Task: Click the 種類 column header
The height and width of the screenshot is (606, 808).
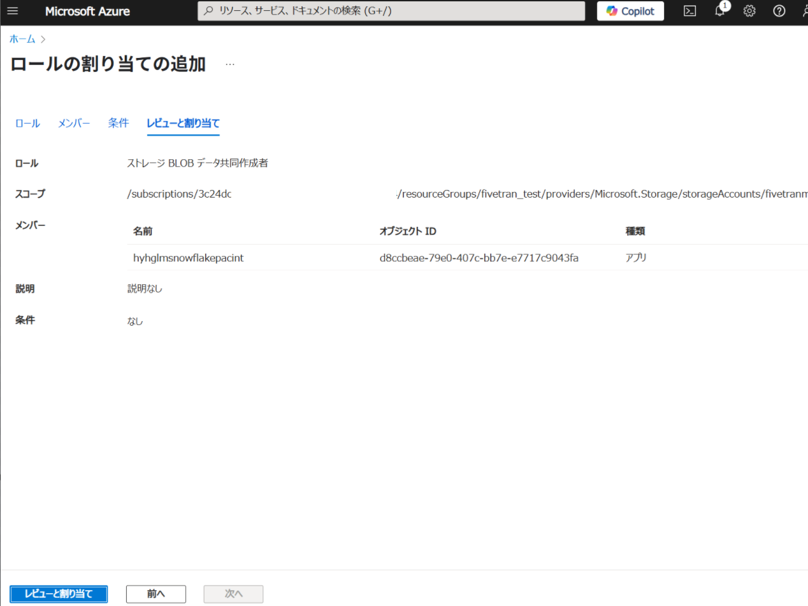Action: [635, 231]
